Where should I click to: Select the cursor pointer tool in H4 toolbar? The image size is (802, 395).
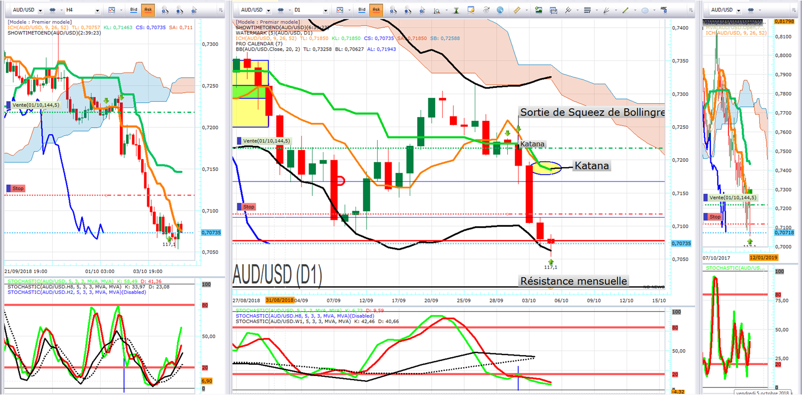pos(195,10)
